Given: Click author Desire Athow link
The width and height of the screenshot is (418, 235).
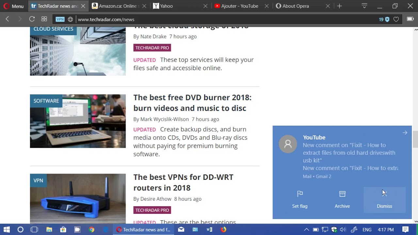Looking at the screenshot, I should click(x=156, y=199).
